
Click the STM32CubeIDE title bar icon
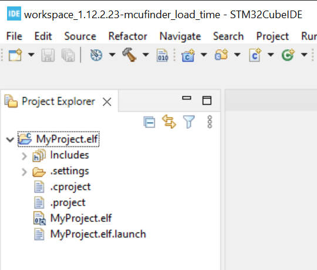pos(14,13)
